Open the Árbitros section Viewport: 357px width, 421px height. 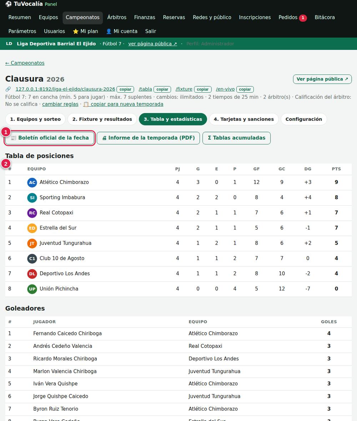117,17
